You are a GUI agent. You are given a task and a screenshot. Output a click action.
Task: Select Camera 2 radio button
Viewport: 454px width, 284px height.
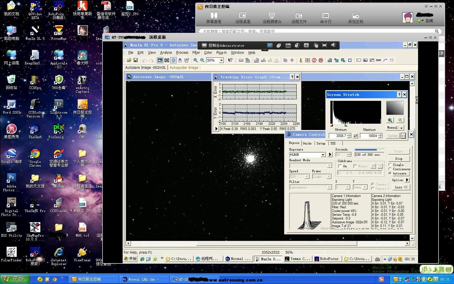pos(373,188)
